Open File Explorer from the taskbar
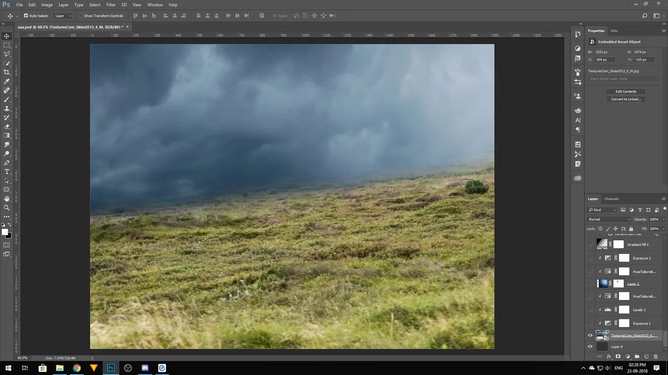The height and width of the screenshot is (375, 668). 59,368
